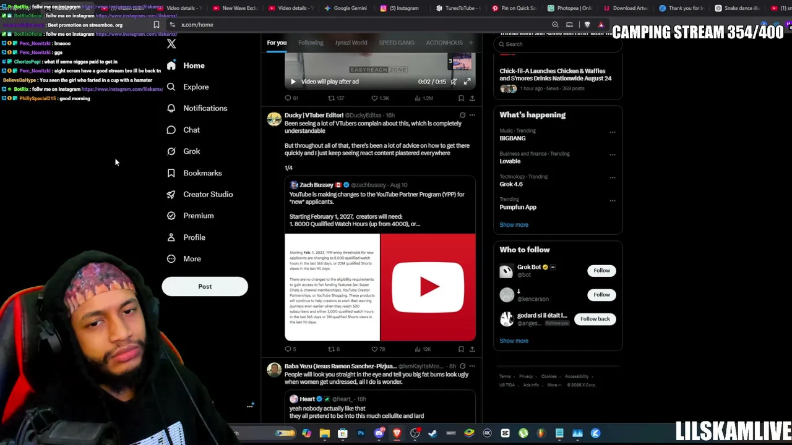
Task: Open the BIGBANG trending topic
Action: (x=512, y=138)
